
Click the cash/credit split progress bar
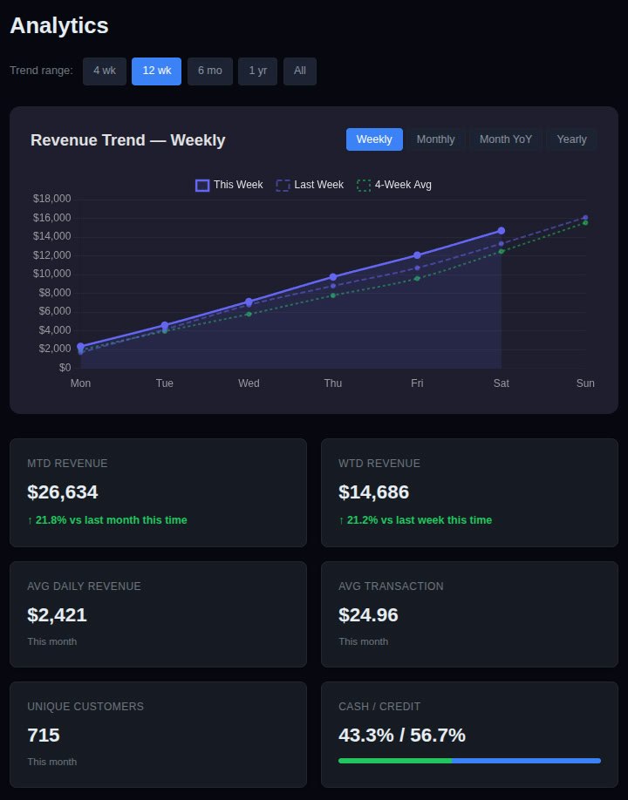point(469,761)
